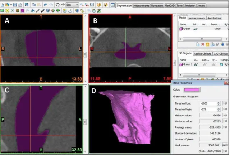Select the Green 1 object row
This screenshot has height=155, width=230.
click(x=204, y=64)
